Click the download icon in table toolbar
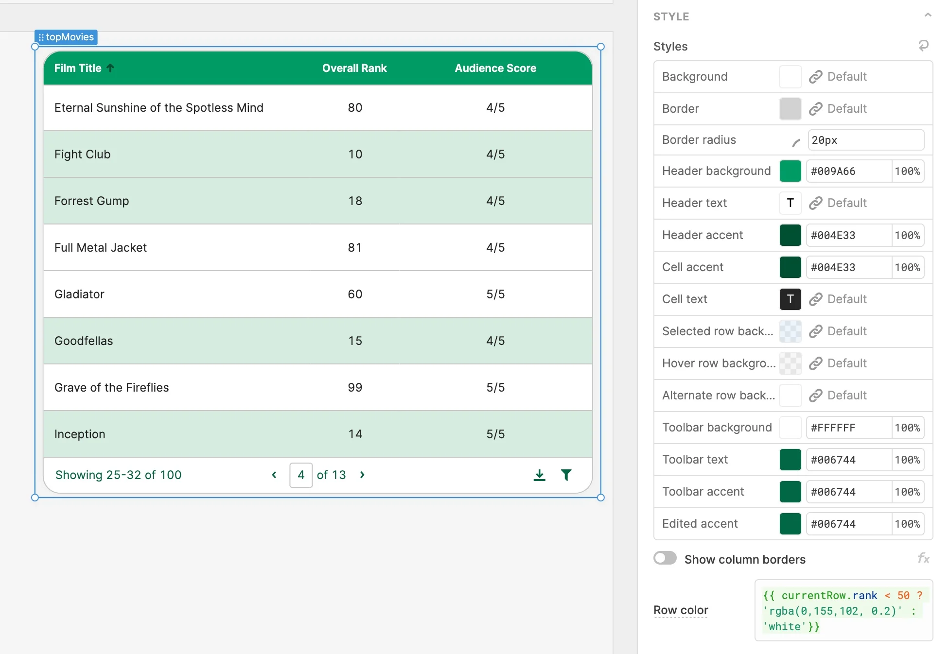The width and height of the screenshot is (949, 654). (539, 475)
